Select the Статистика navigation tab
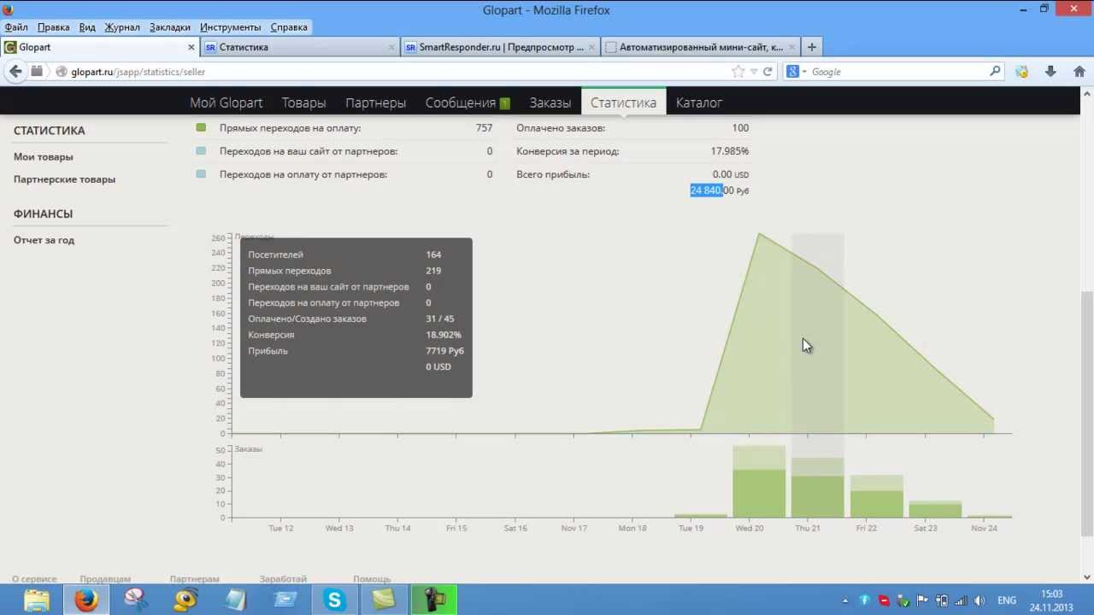 [624, 102]
